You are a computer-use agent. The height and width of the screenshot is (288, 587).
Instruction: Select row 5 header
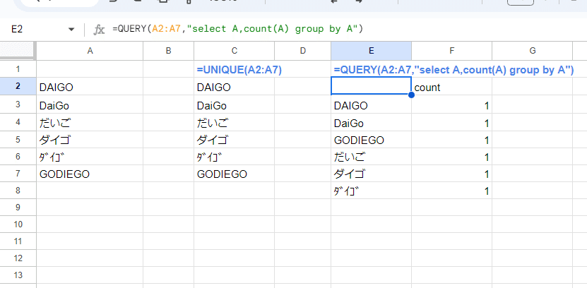click(x=18, y=139)
